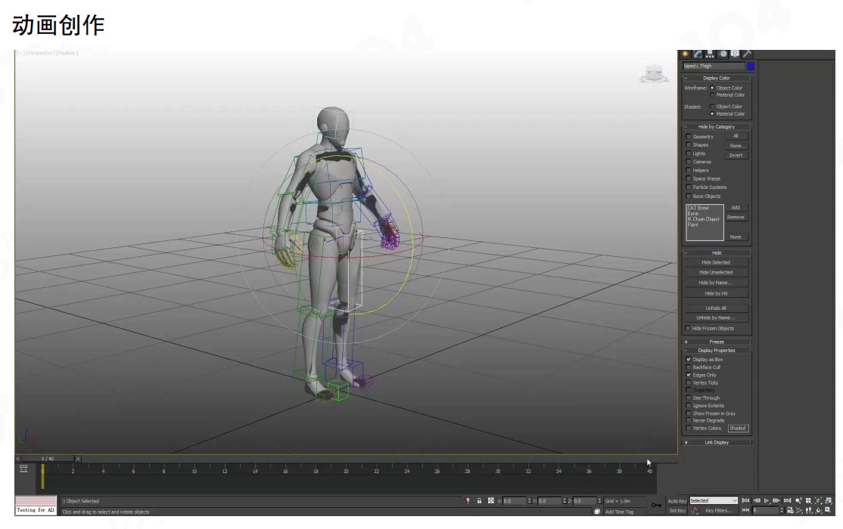Expand the Freeze rollout
The image size is (843, 529).
[x=716, y=342]
